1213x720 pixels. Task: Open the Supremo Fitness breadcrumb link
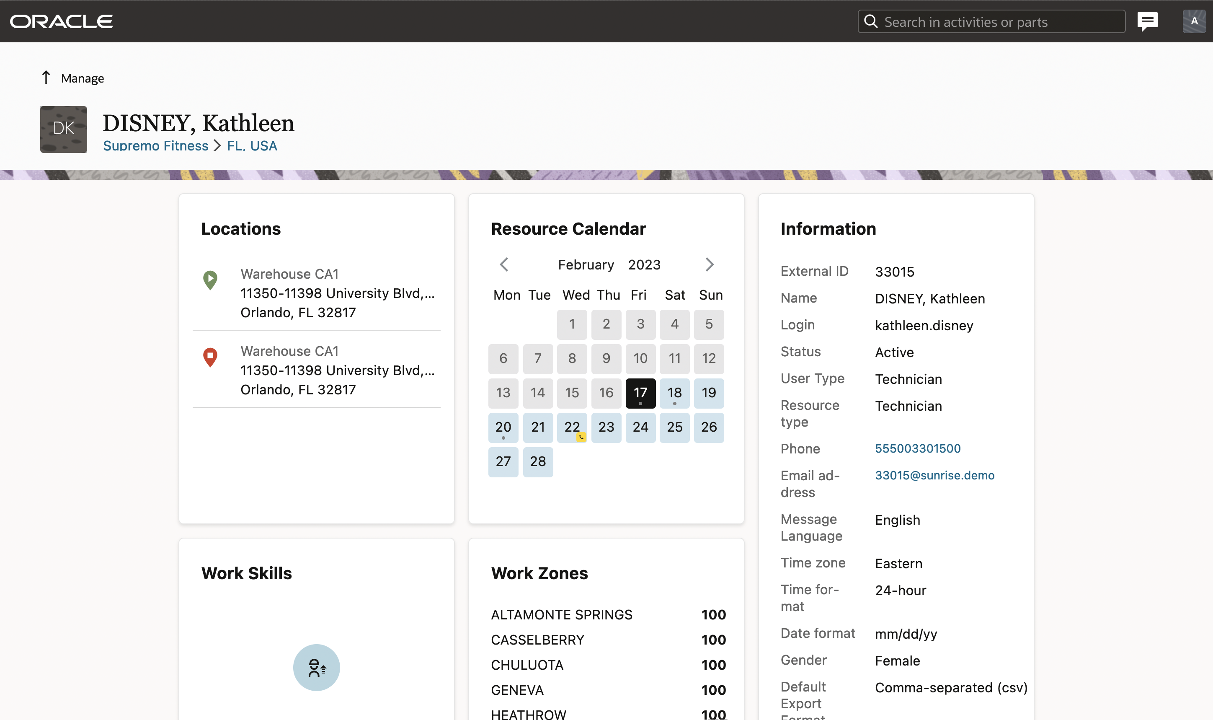click(156, 145)
